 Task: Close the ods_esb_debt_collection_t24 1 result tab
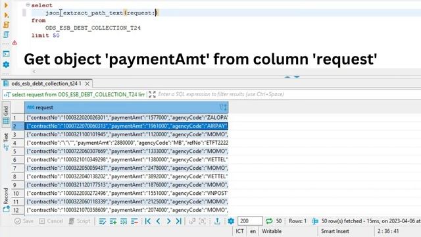(87, 84)
